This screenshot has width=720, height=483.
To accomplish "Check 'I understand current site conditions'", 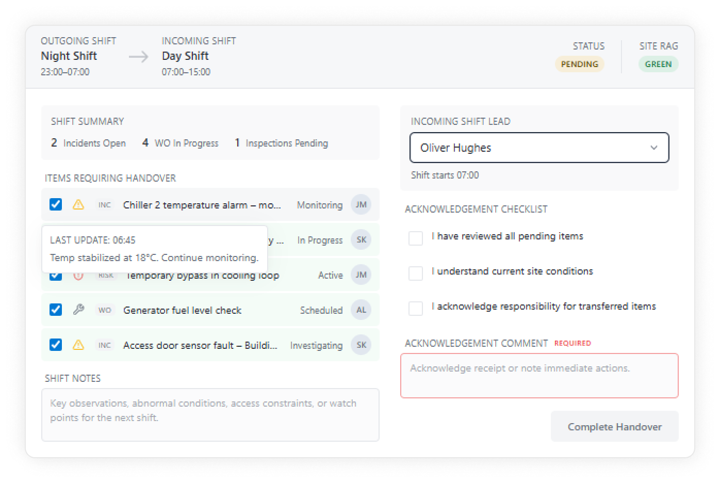I will coord(416,273).
